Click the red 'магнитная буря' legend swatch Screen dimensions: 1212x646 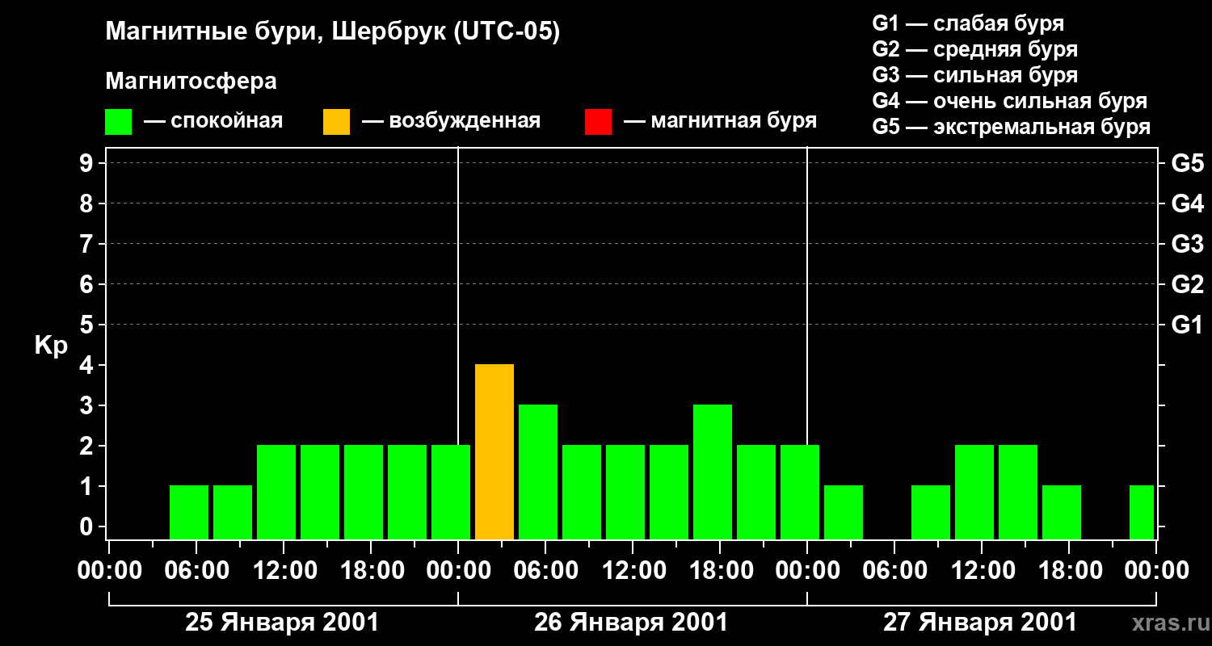coord(598,122)
